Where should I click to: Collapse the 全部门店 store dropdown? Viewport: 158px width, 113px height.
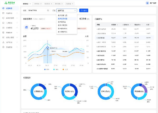coord(75,11)
